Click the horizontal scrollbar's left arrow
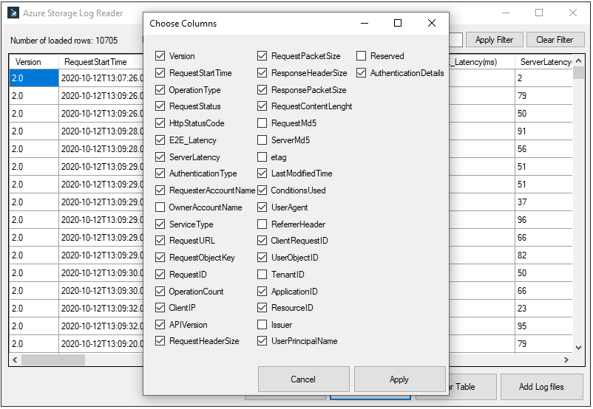 (x=15, y=360)
